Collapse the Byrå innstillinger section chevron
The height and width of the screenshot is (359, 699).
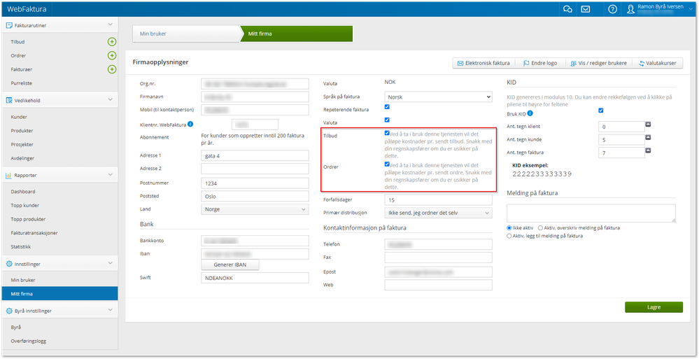111,311
